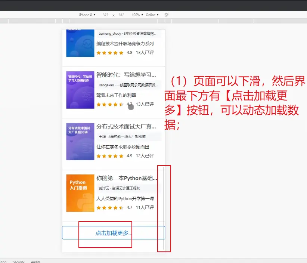This screenshot has width=307, height=263.
Task: Open the 100% zoom dropdown
Action: (x=137, y=15)
